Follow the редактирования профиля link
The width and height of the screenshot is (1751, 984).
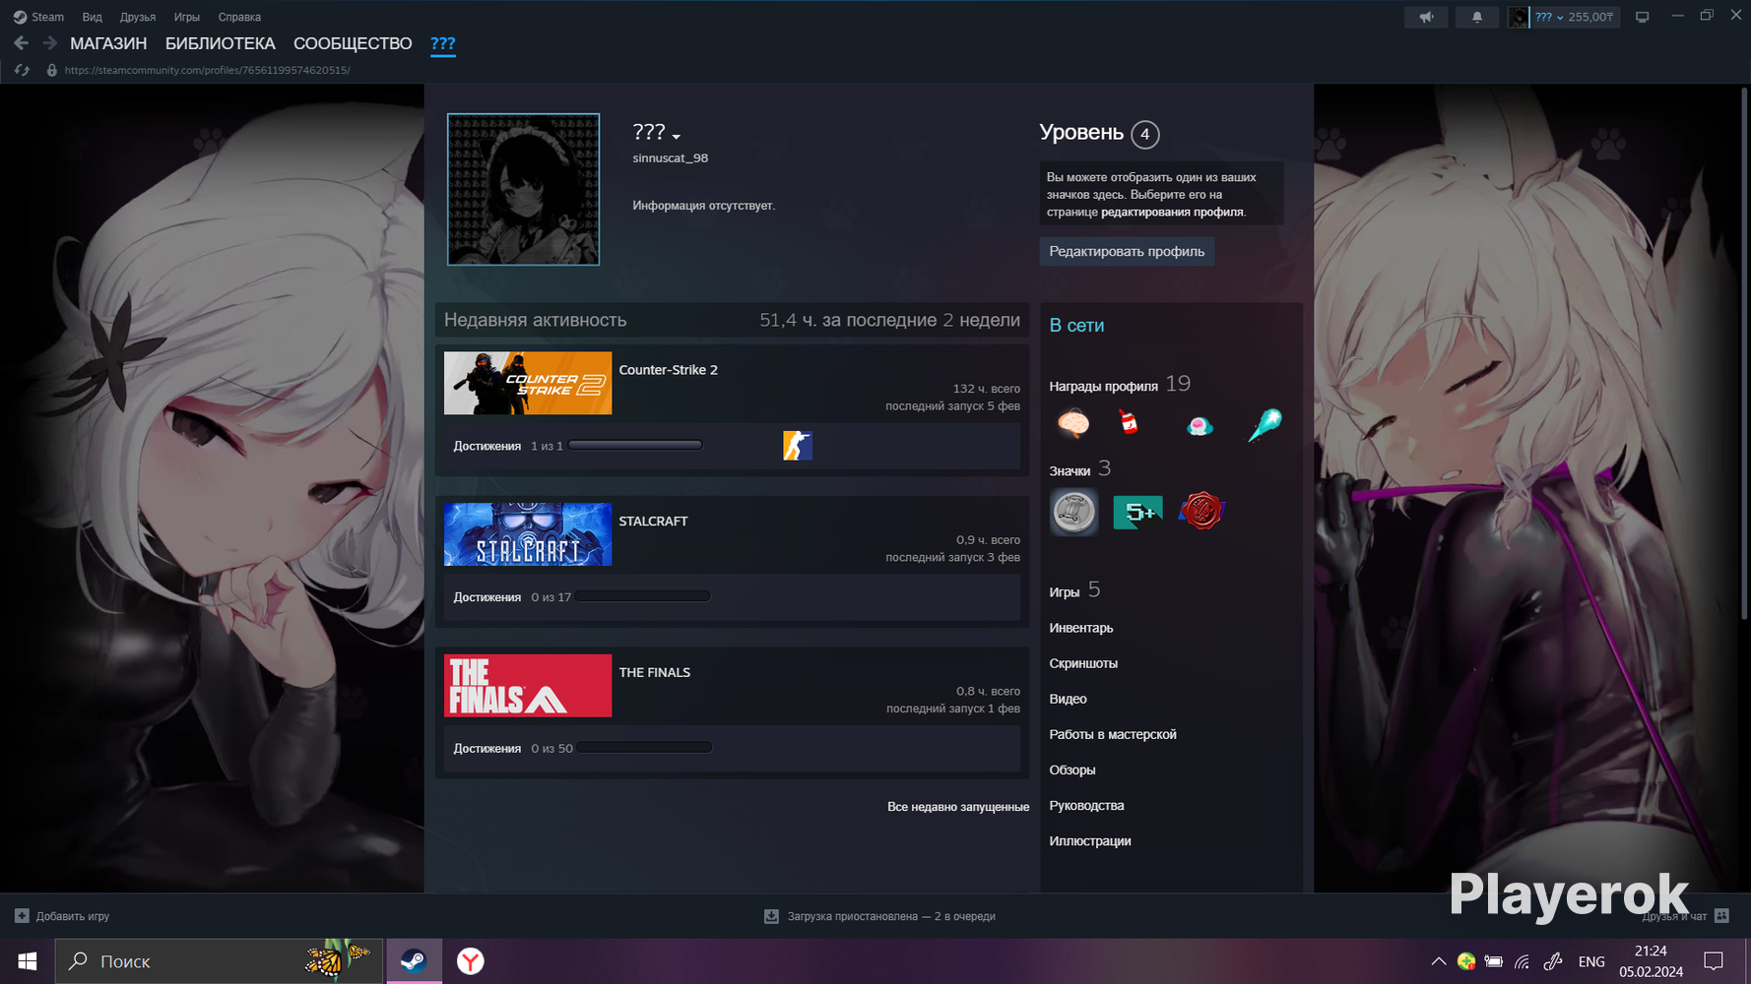click(x=1172, y=212)
